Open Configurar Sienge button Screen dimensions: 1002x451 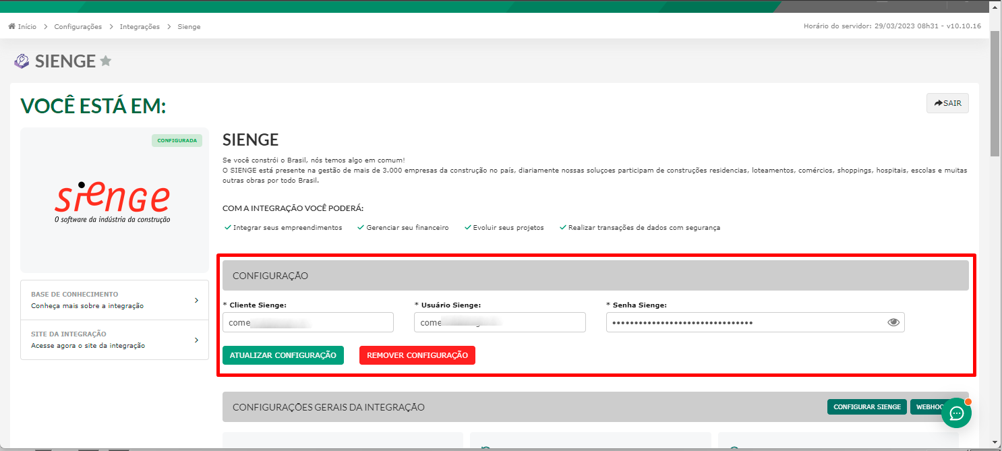pyautogui.click(x=867, y=407)
